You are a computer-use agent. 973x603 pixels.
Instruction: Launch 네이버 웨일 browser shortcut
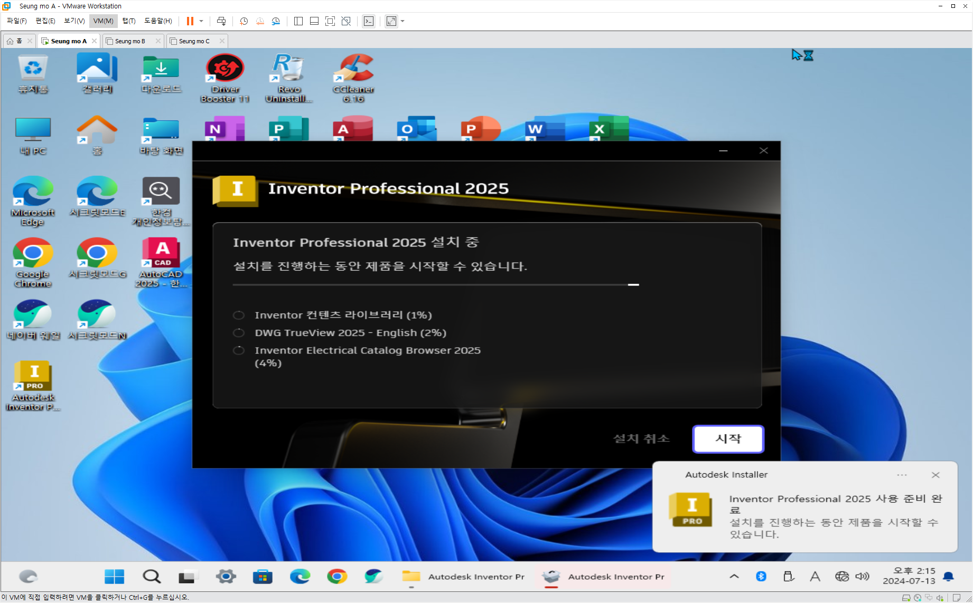coord(33,320)
